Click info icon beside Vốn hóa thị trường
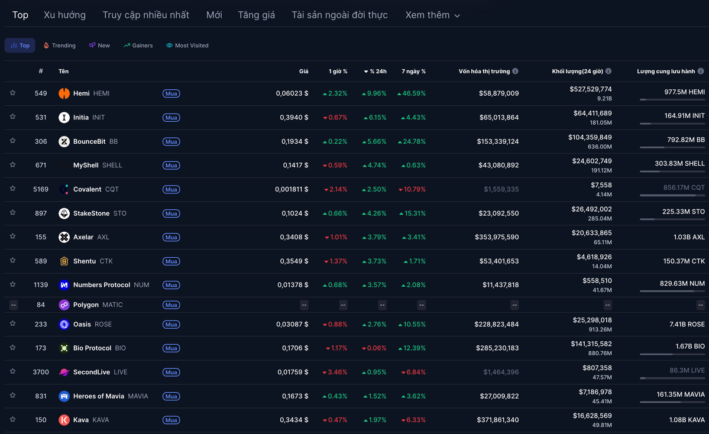709x434 pixels. click(x=515, y=72)
